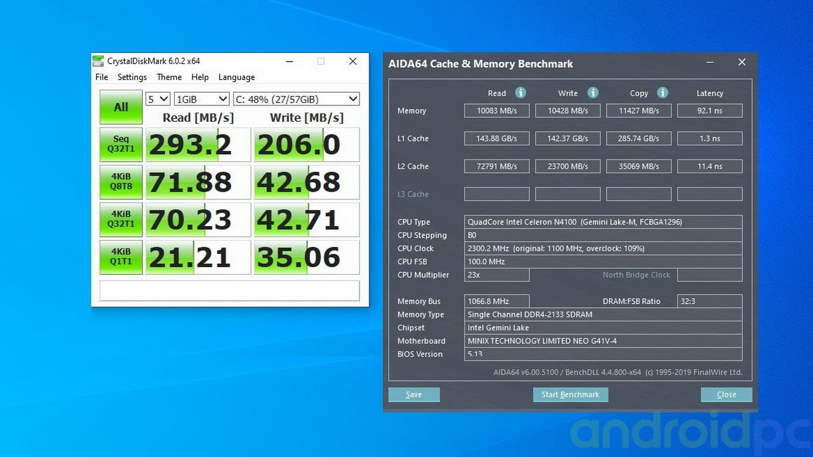Open the Settings menu in CrystalDiskMark

[x=132, y=77]
